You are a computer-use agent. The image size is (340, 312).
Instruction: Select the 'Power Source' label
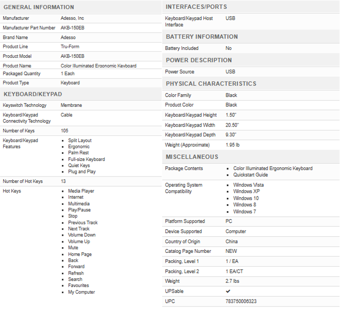pyautogui.click(x=180, y=72)
